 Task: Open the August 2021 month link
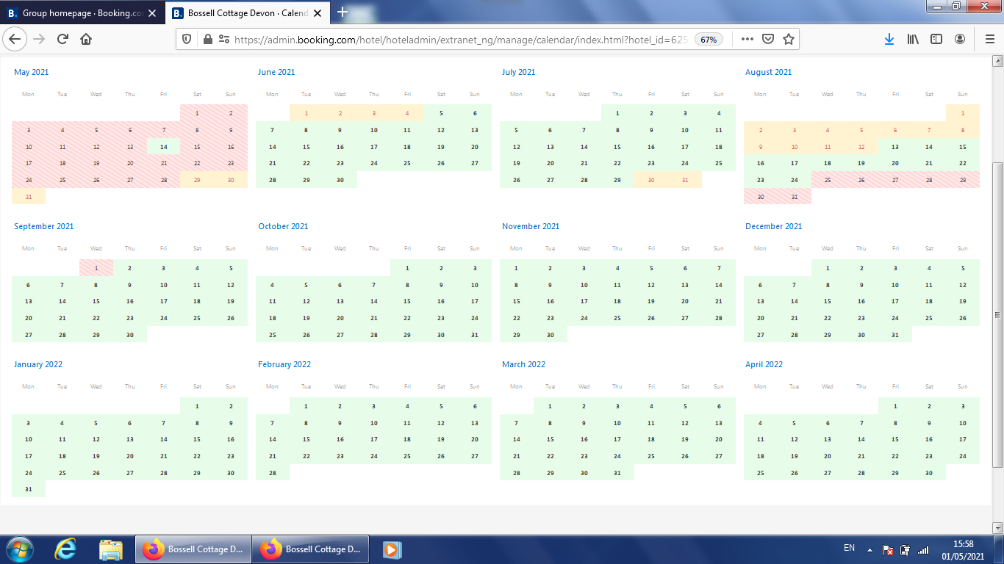768,72
